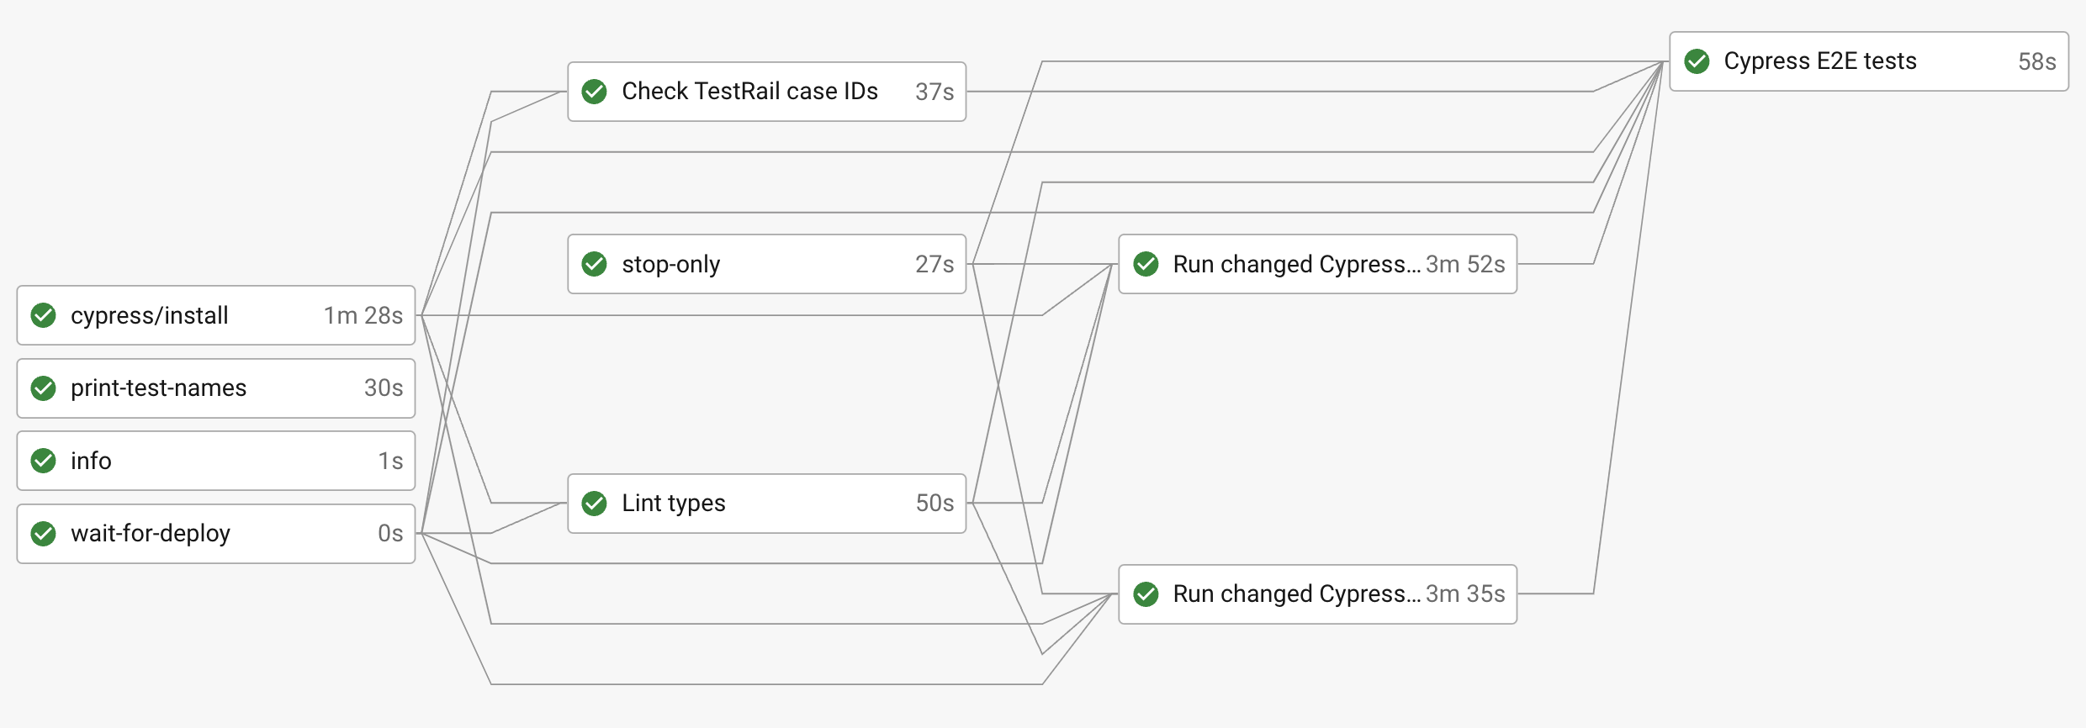Click the success icon next to Lint types
2086x728 pixels.
(595, 504)
